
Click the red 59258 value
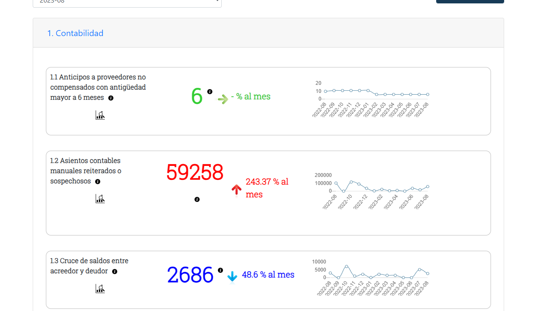pyautogui.click(x=195, y=172)
